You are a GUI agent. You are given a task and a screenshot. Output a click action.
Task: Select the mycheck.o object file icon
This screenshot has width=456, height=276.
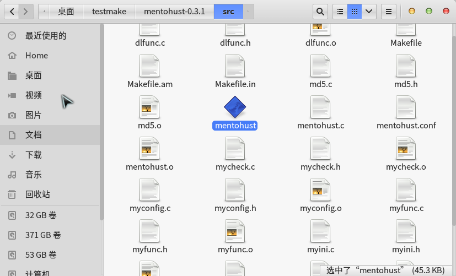click(x=406, y=148)
